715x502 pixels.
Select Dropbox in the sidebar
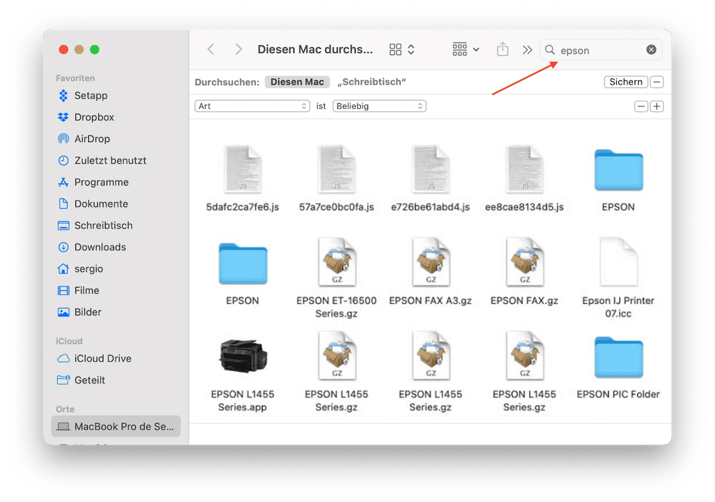coord(94,117)
